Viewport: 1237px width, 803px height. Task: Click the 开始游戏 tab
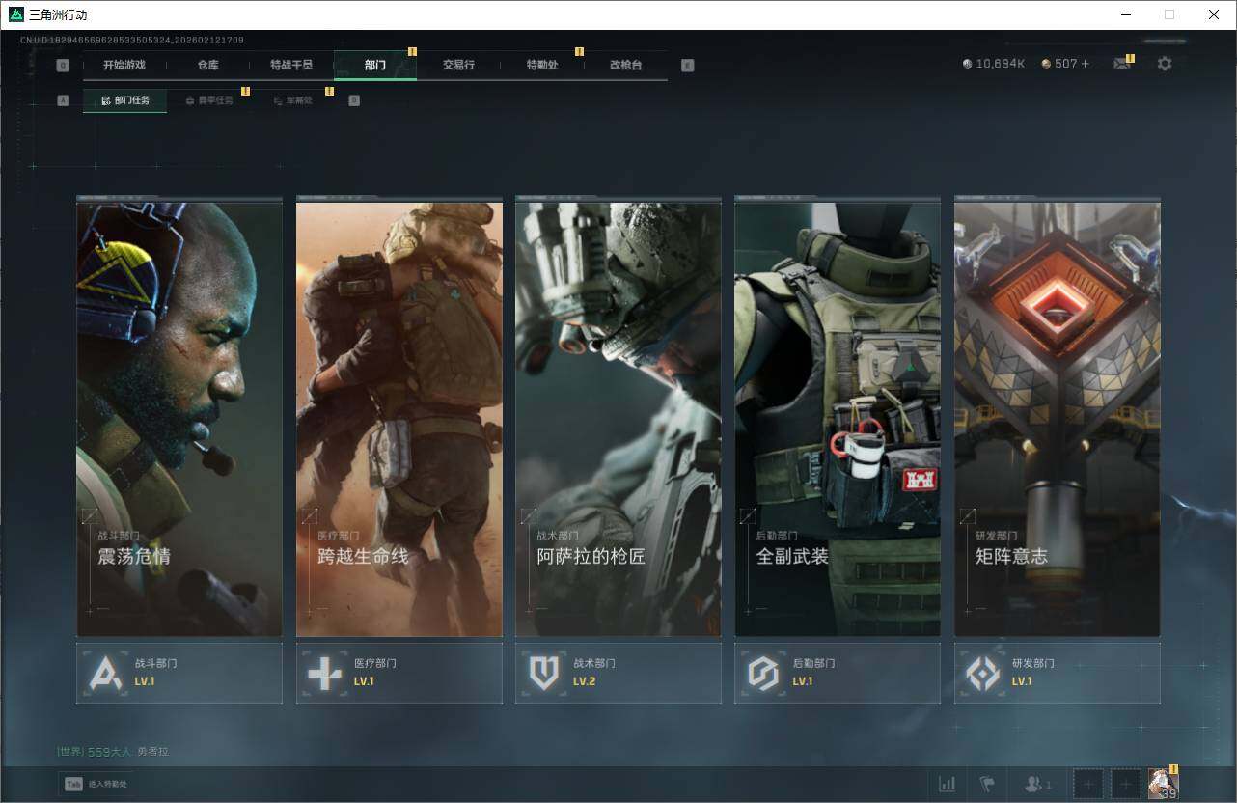124,65
